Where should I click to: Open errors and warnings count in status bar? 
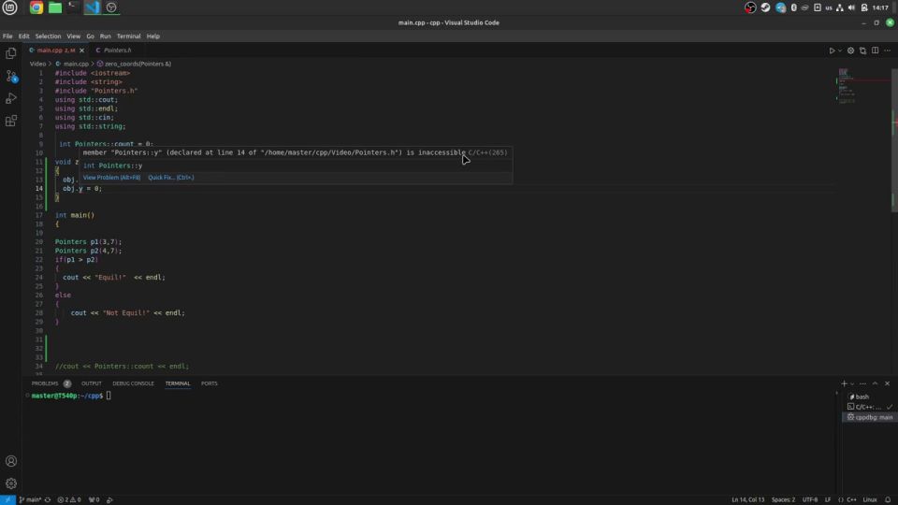[69, 499]
